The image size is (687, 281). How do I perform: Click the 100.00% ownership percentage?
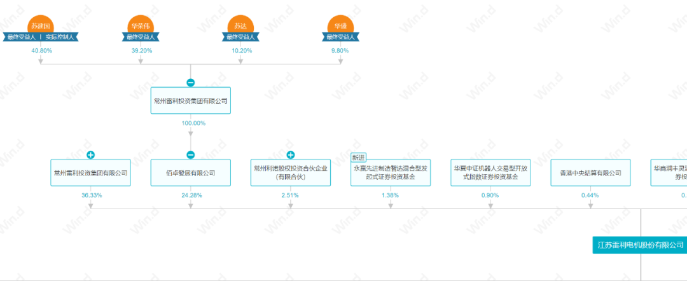[x=191, y=123]
